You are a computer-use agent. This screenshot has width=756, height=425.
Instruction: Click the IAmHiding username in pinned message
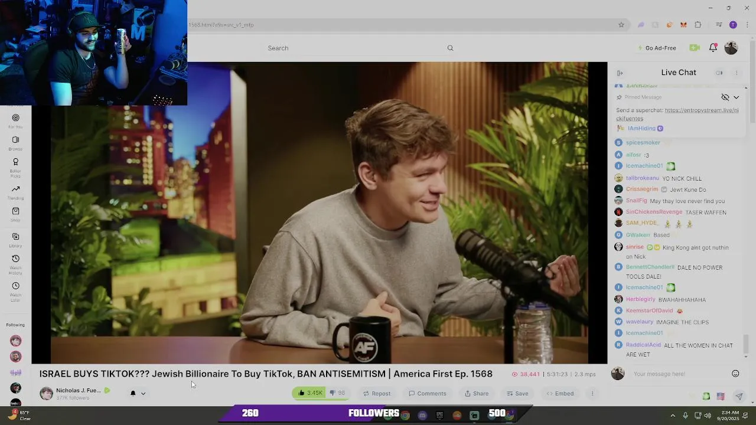point(641,128)
